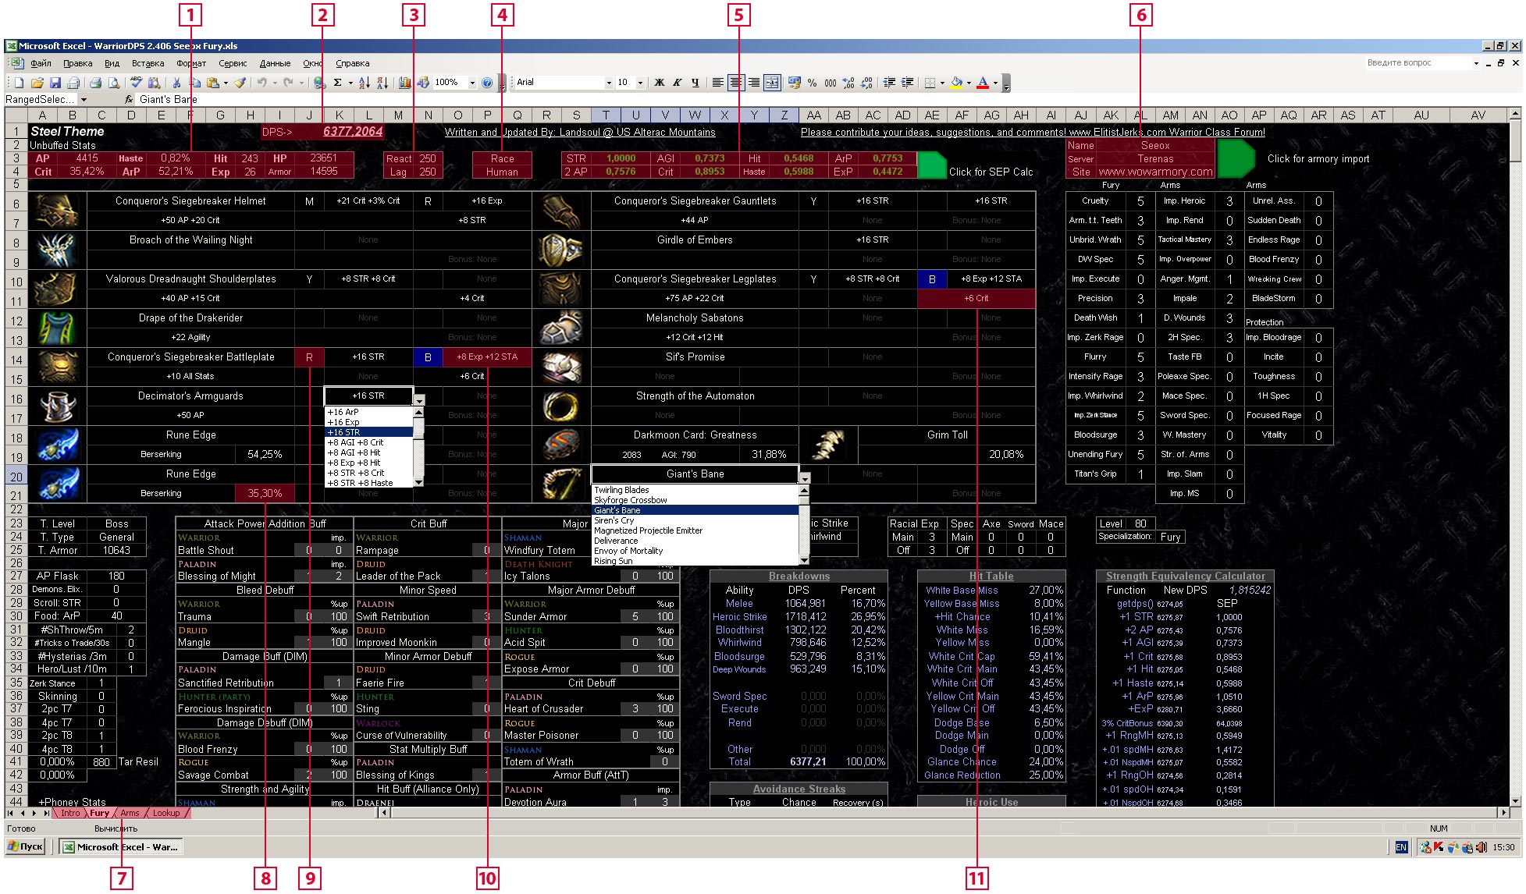Screen dimensions: 1526x894
Task: Choose Siren's Cry from weapon list
Action: click(x=695, y=520)
